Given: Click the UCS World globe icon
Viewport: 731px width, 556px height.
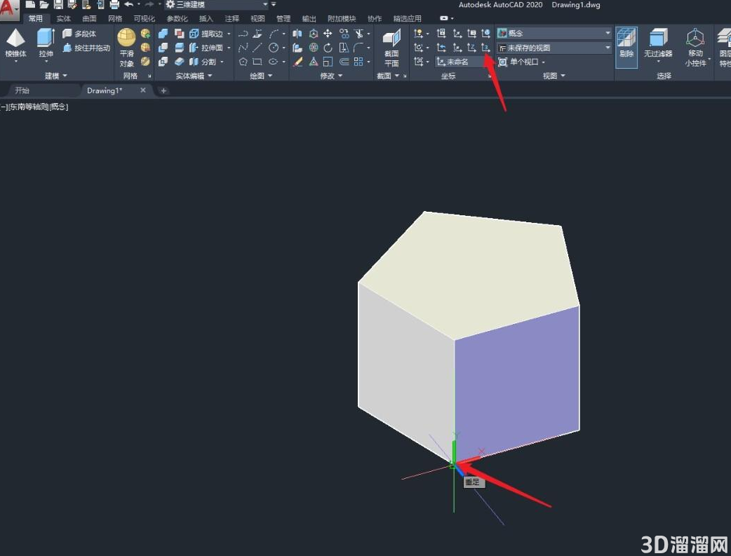Looking at the screenshot, I should [485, 34].
